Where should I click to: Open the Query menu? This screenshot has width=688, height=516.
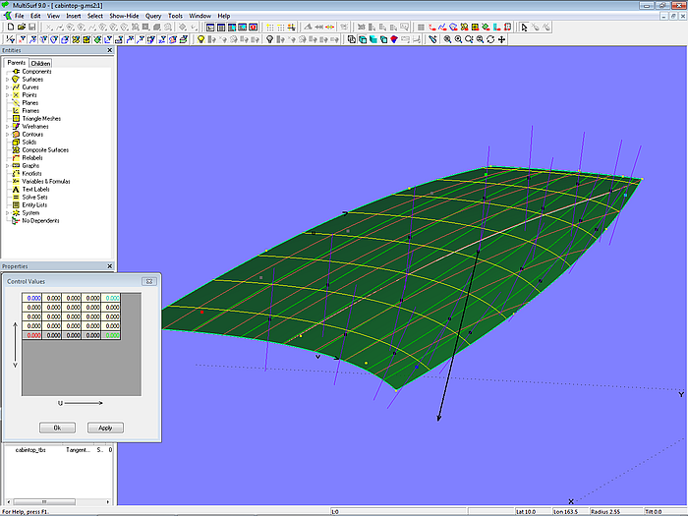coord(153,17)
